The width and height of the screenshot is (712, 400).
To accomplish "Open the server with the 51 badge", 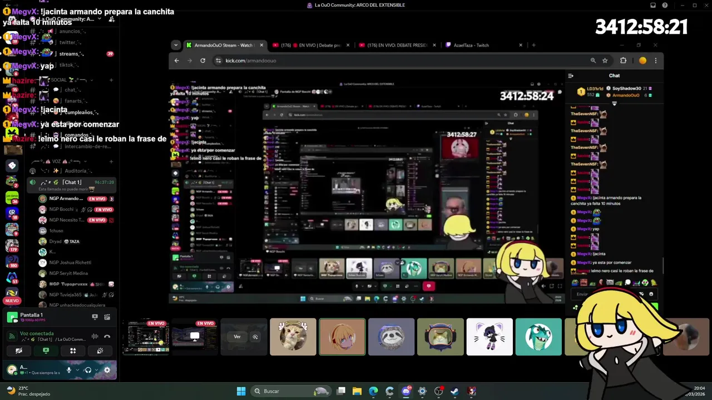I will click(12, 276).
